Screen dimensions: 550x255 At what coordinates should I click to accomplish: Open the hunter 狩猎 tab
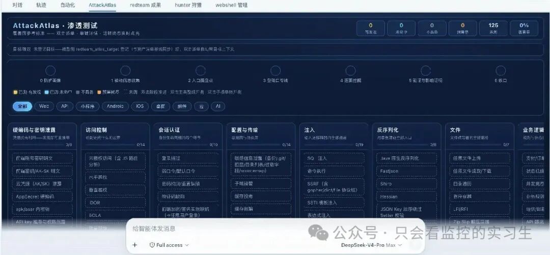coord(188,5)
